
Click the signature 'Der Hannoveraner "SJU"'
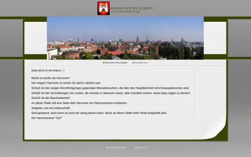[47, 118]
